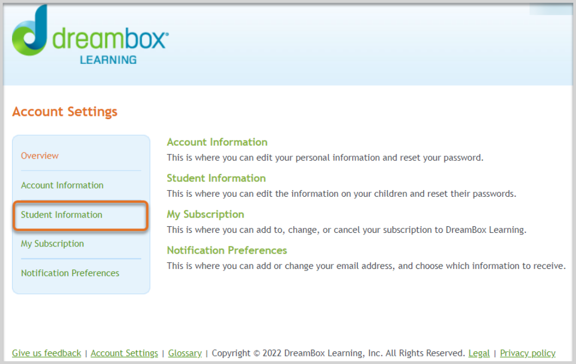Go to My Subscription in the sidebar
576x364 pixels.
[x=52, y=244]
